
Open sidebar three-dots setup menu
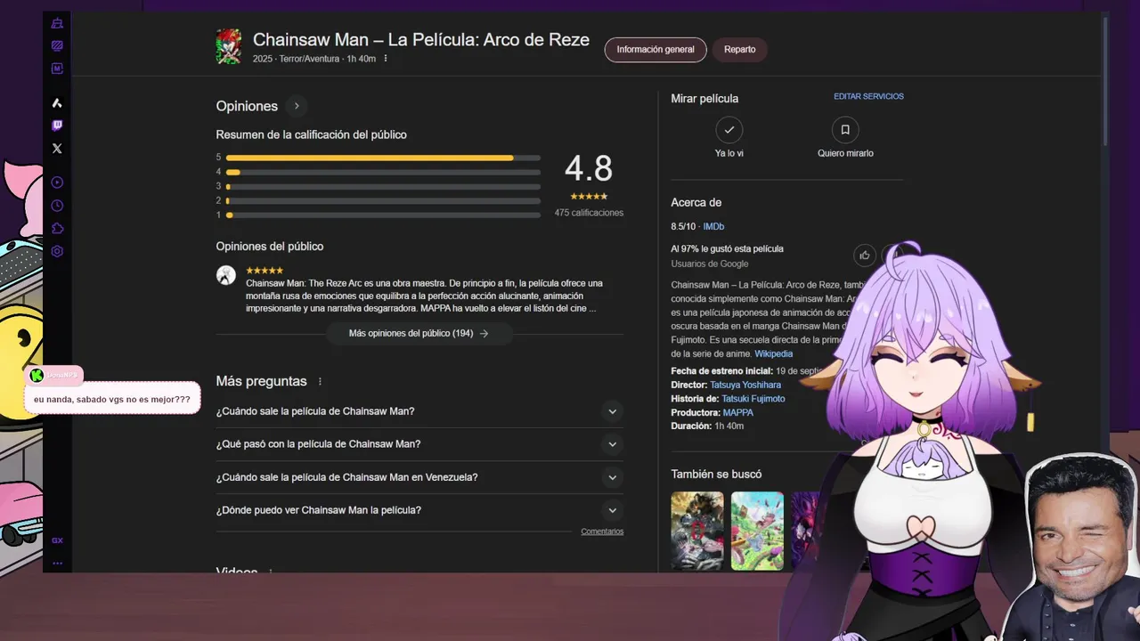pyautogui.click(x=57, y=563)
